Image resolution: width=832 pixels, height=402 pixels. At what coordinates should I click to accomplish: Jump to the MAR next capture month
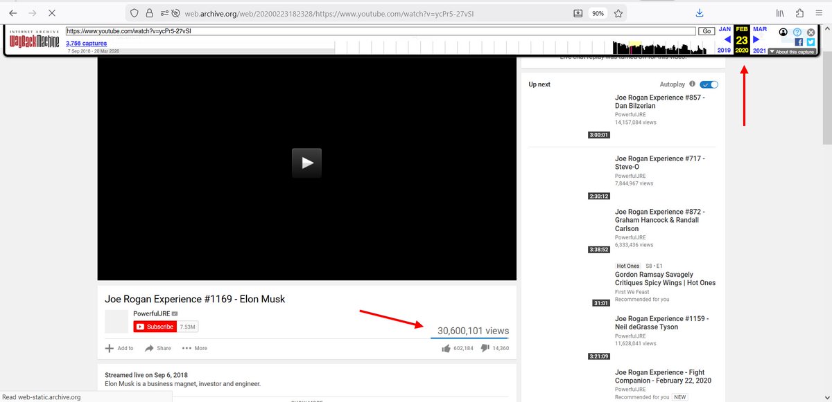[x=760, y=29]
